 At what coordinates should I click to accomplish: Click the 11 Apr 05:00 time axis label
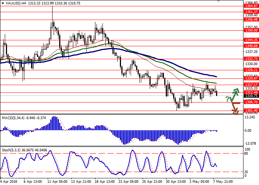tap(57, 182)
